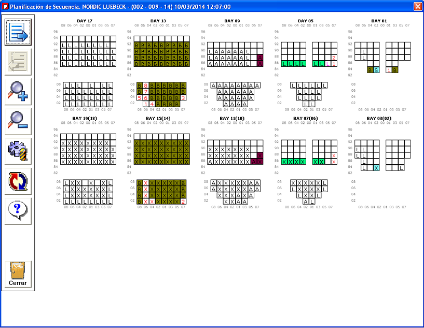Click the greyed-out list back arrow icon
This screenshot has height=328, width=424.
tap(18, 62)
